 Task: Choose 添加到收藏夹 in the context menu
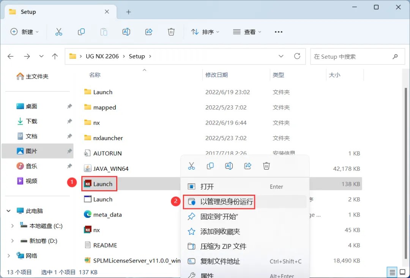(245, 231)
